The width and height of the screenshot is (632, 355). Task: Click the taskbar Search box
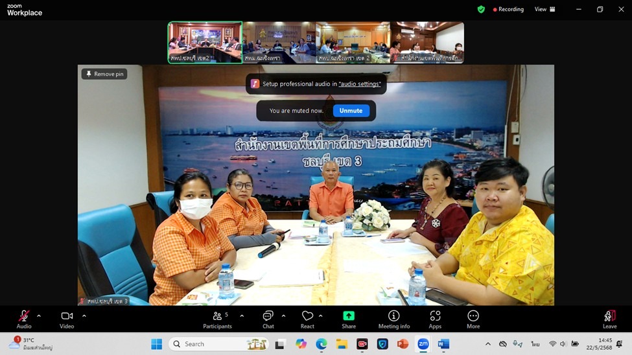pos(219,344)
